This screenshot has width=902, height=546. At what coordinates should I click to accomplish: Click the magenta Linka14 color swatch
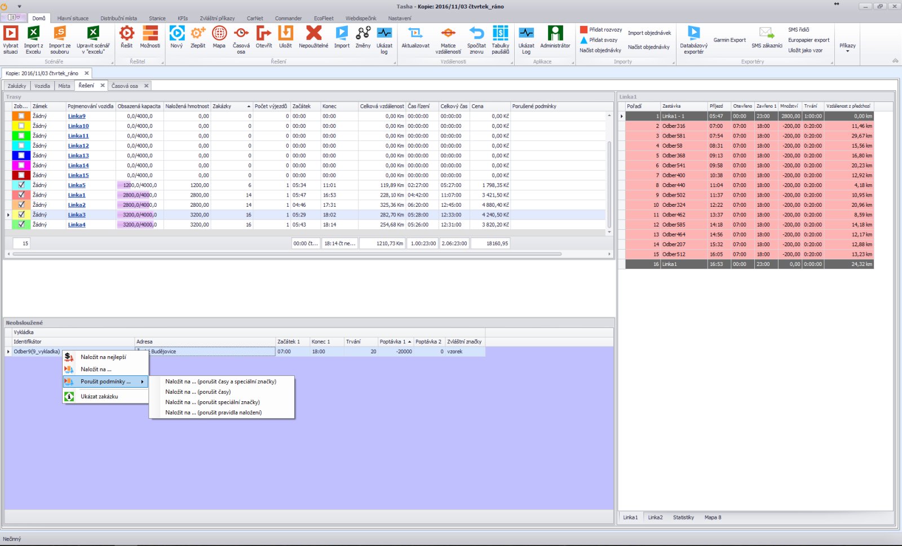21,165
